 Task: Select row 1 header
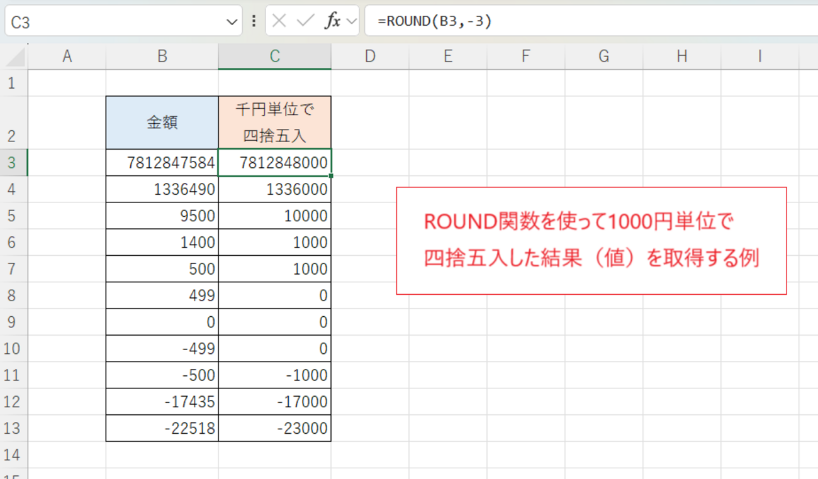click(x=14, y=83)
